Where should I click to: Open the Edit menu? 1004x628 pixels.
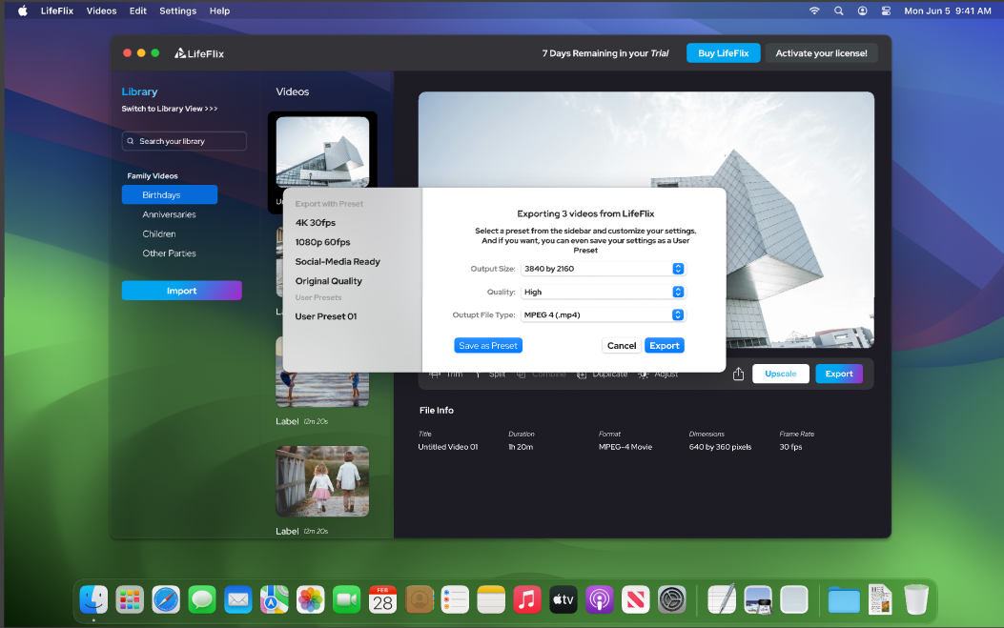137,10
